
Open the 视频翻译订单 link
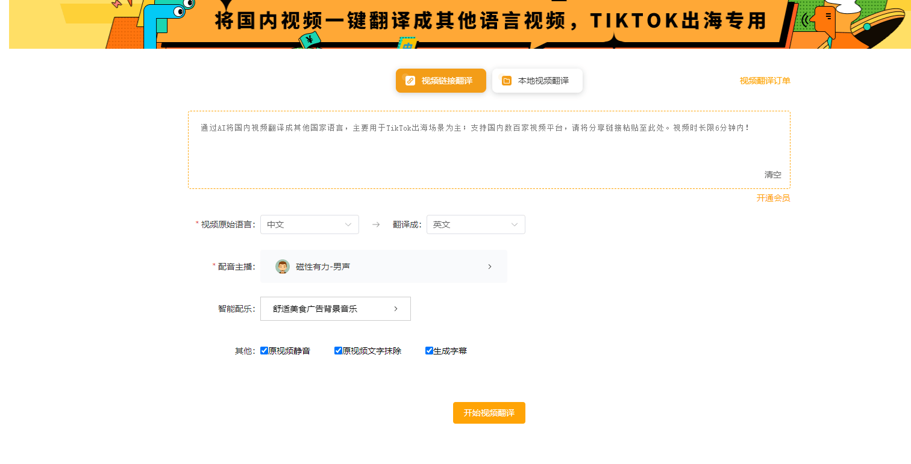[x=765, y=80]
